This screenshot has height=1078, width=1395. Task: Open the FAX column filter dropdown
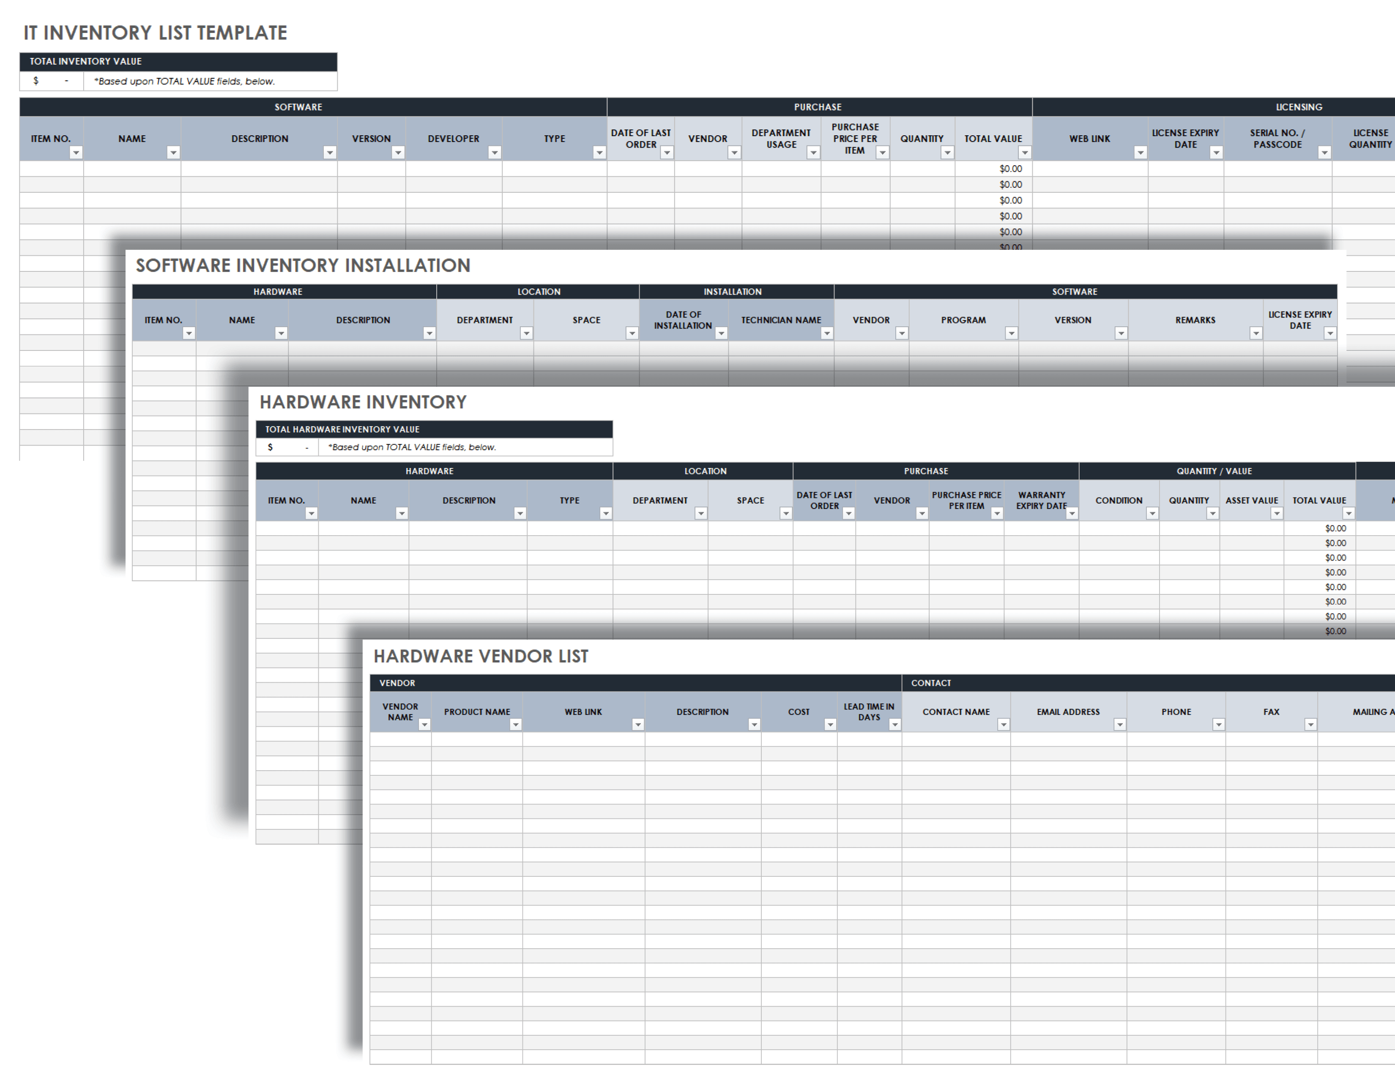[x=1311, y=725]
